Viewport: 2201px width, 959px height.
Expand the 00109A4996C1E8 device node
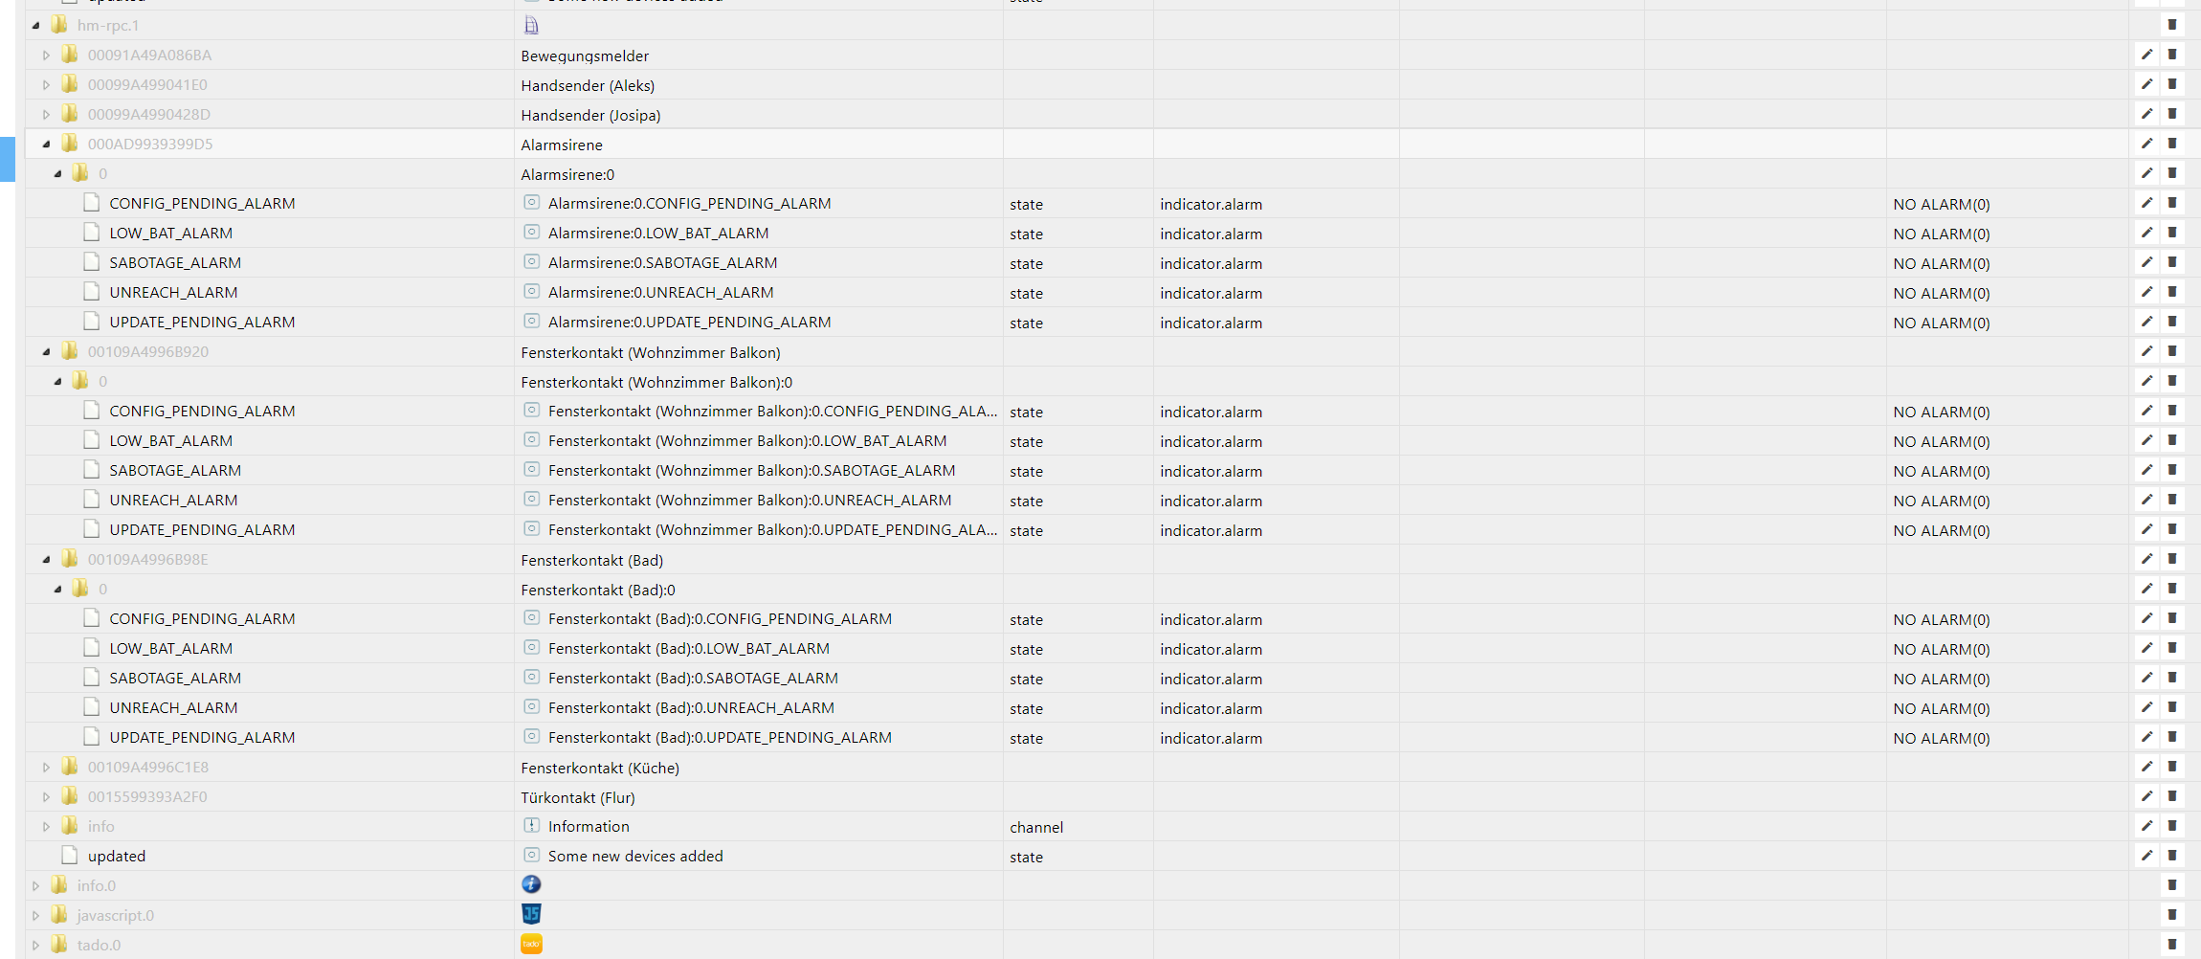point(46,768)
